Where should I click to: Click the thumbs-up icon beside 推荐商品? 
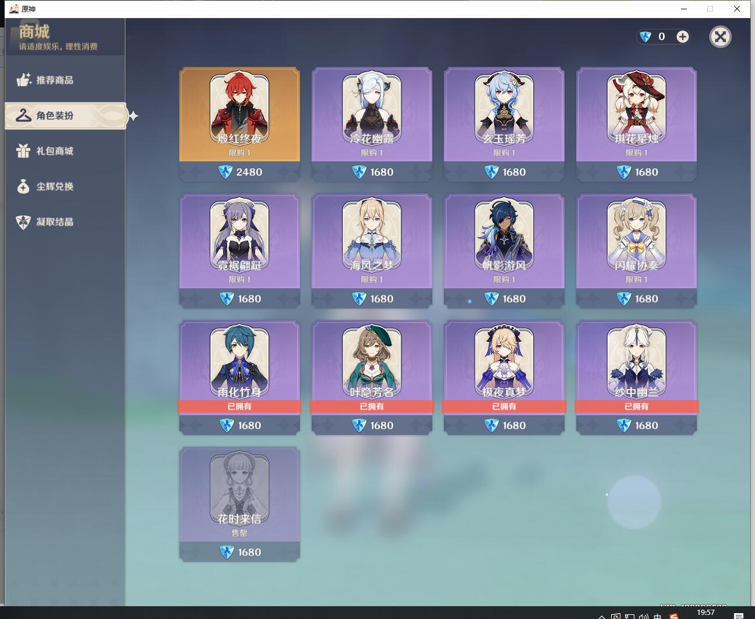point(23,80)
